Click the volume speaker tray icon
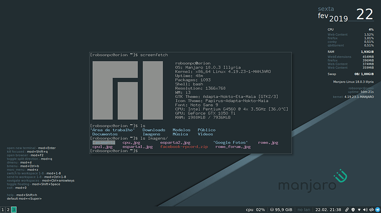Image resolution: width=381 pixels, height=213 pixels. [365, 210]
